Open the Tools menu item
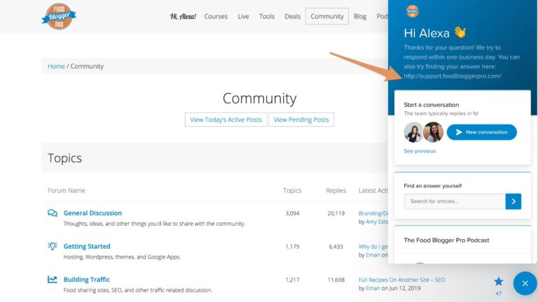Screen dimensions: 538x302 267,17
